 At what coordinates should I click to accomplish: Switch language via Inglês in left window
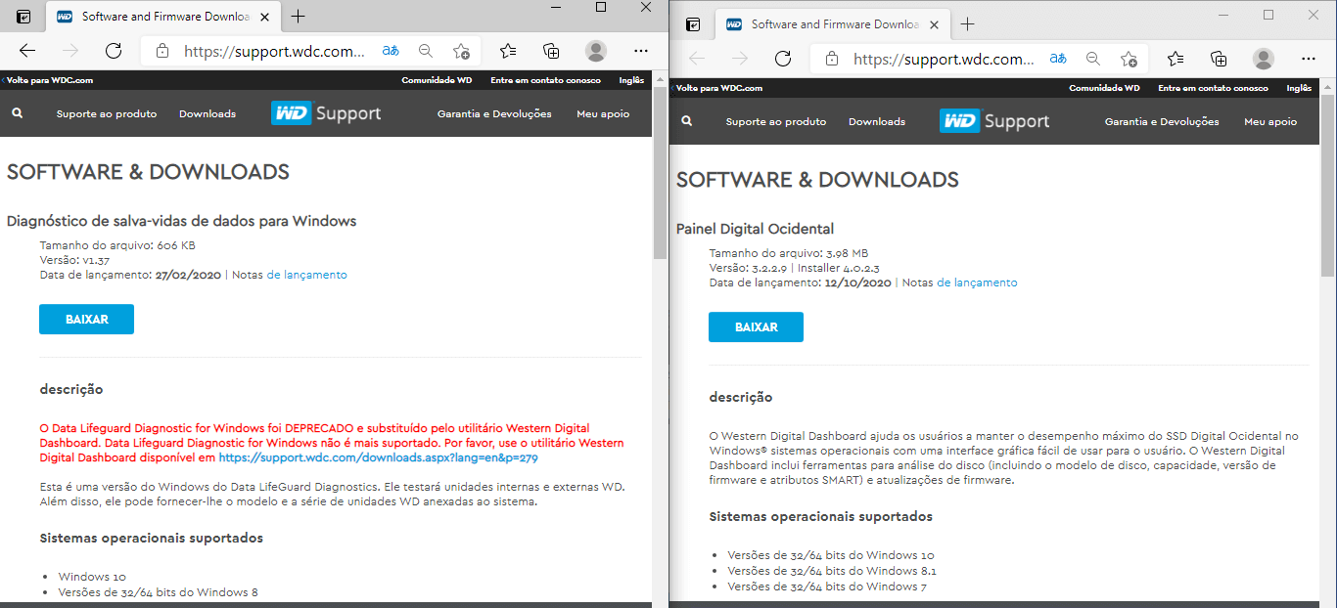[x=631, y=80]
